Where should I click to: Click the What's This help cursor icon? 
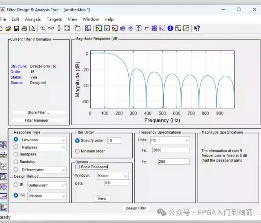coord(197,28)
